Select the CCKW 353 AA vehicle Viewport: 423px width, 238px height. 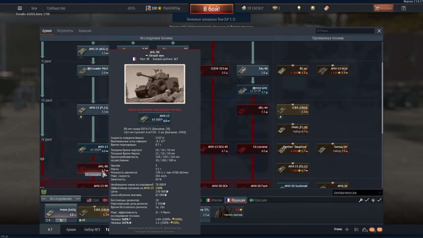point(215,70)
